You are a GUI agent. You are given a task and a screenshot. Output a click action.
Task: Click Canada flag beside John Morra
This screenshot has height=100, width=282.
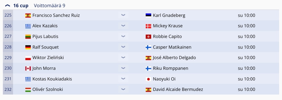click(x=28, y=68)
